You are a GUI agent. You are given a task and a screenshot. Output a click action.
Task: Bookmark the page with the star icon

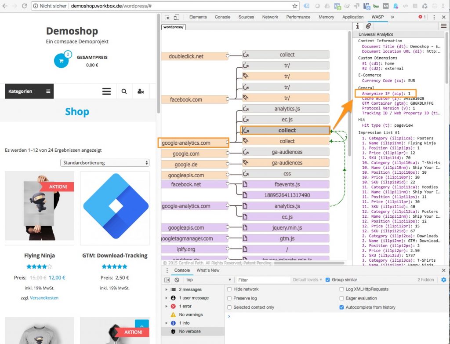point(295,6)
